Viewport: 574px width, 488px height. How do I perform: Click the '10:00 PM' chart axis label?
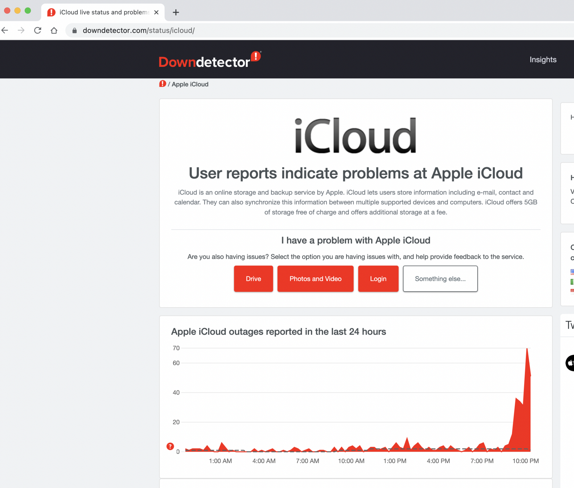(x=525, y=461)
